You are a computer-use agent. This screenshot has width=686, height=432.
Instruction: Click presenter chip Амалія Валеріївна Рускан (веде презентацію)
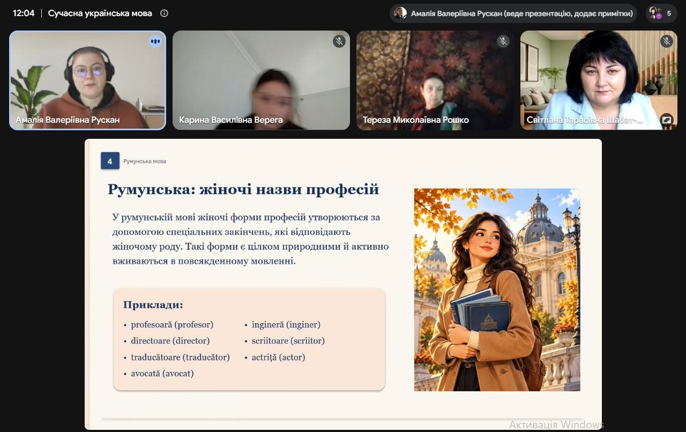(513, 13)
